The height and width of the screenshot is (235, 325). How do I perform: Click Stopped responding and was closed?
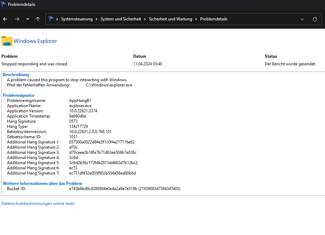(x=34, y=64)
